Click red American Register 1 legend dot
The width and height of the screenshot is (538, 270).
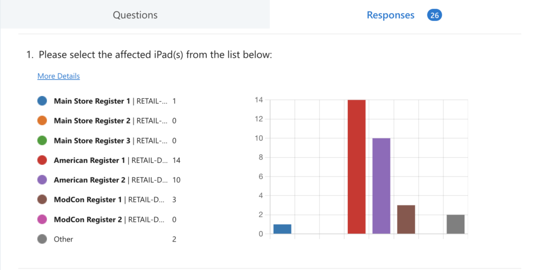click(x=43, y=160)
